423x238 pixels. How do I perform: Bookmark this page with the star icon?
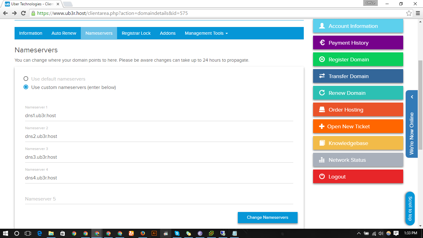409,13
